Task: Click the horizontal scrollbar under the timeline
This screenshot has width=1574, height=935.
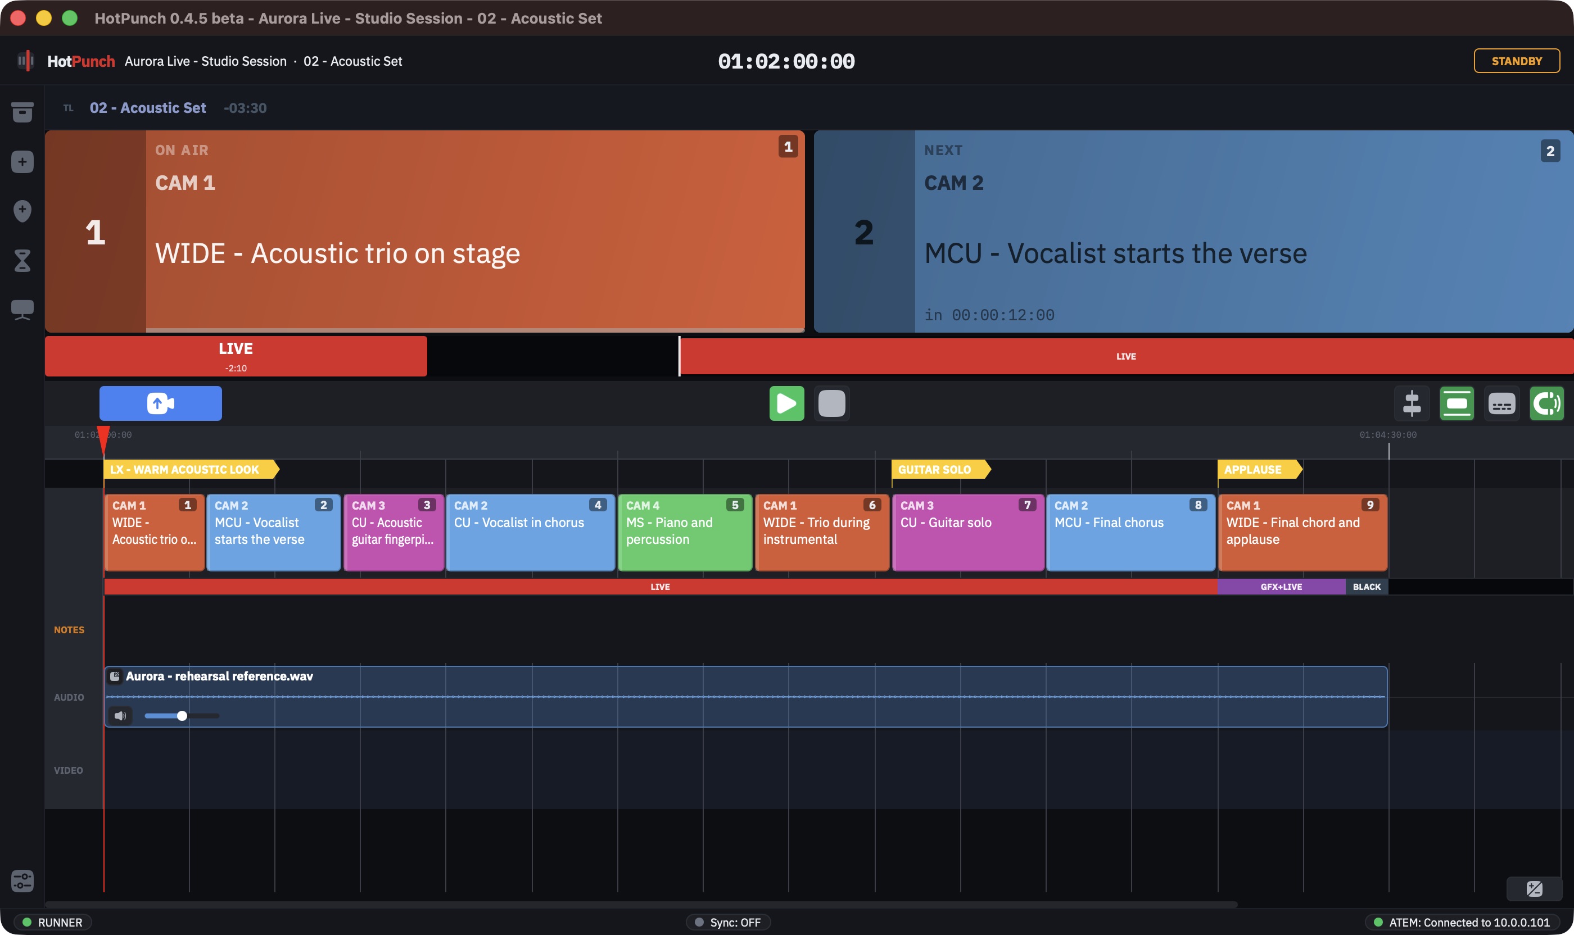Action: [642, 905]
